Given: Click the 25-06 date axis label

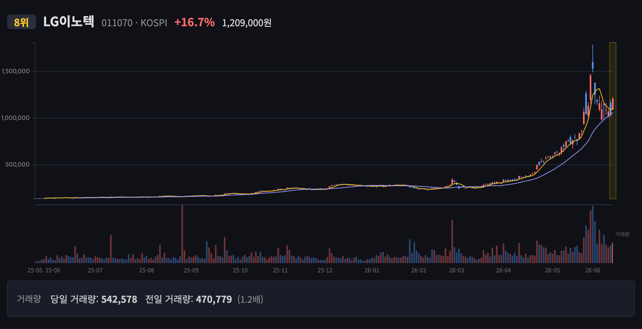Looking at the screenshot, I should click(x=53, y=270).
